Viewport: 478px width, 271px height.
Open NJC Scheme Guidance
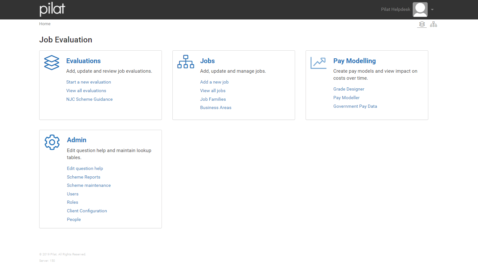90,99
